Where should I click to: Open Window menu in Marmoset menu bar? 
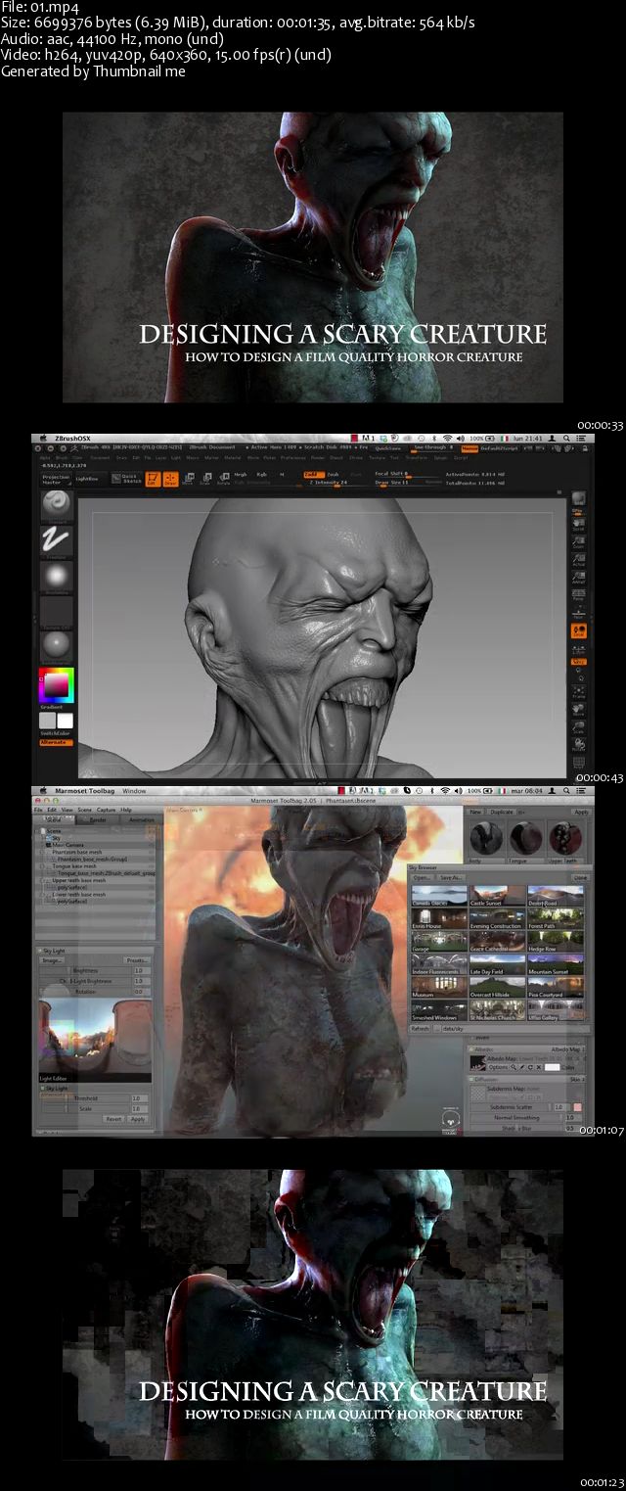[x=134, y=791]
